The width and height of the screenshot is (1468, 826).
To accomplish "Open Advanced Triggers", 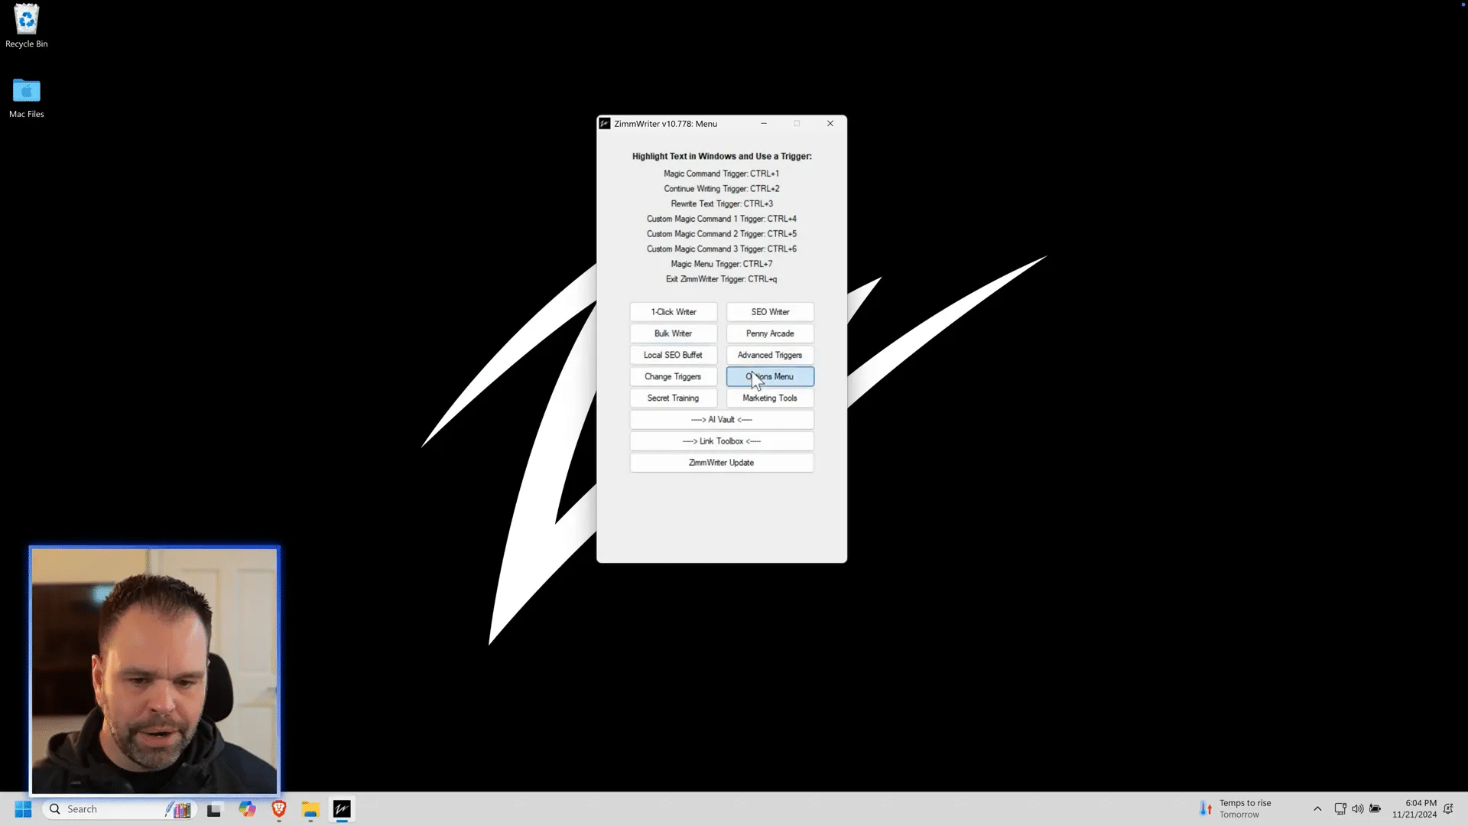I will coord(770,355).
